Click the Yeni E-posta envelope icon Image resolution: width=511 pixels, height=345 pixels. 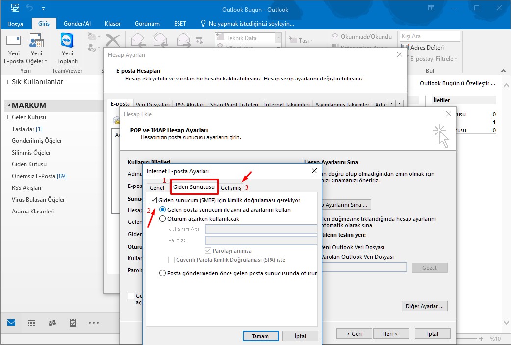[14, 40]
